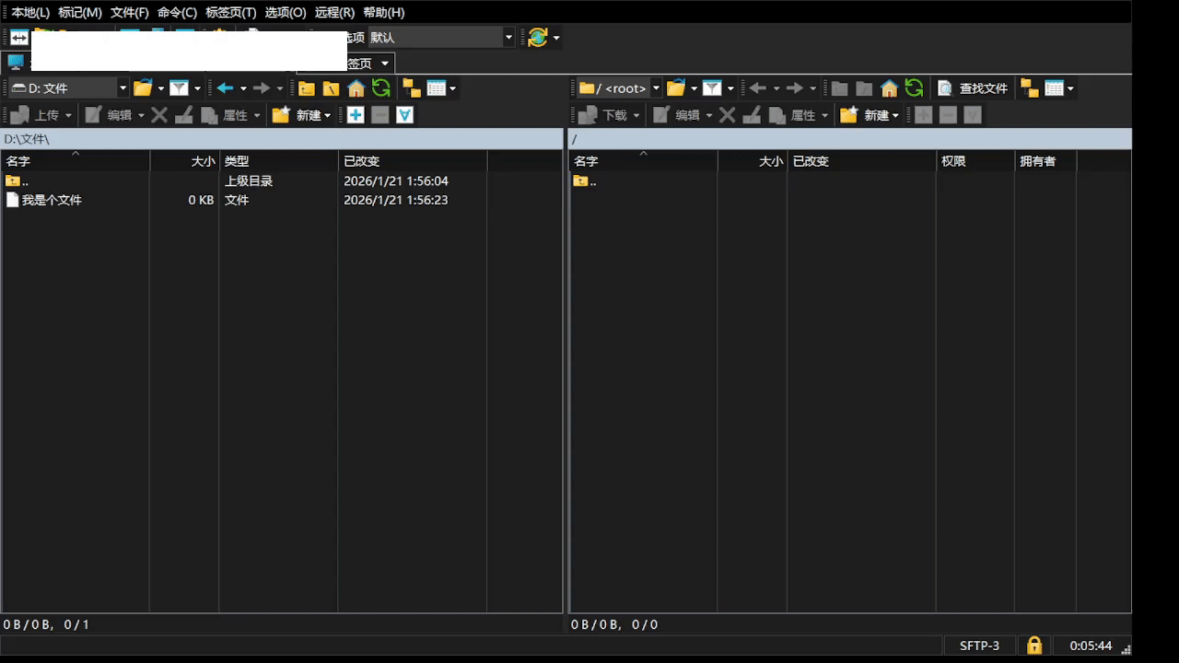Open the 默认 transfer settings dropdown
This screenshot has height=663, width=1179.
point(508,38)
